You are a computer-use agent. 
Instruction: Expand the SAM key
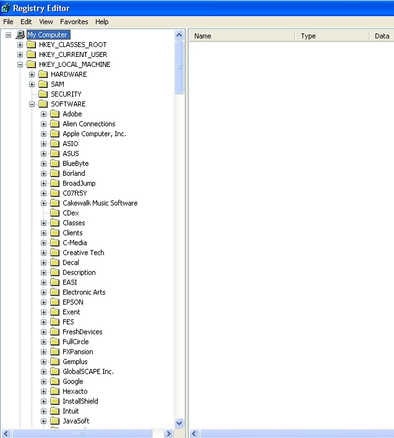click(x=32, y=84)
